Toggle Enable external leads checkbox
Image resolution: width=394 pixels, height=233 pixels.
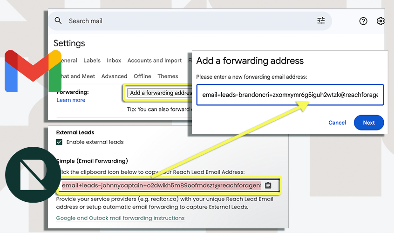(x=59, y=142)
